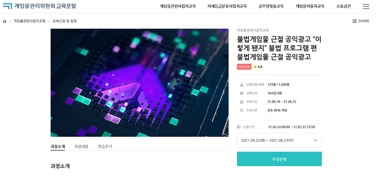Switch to the 학습후기 tab
This screenshot has height=176, width=376.
tap(105, 147)
